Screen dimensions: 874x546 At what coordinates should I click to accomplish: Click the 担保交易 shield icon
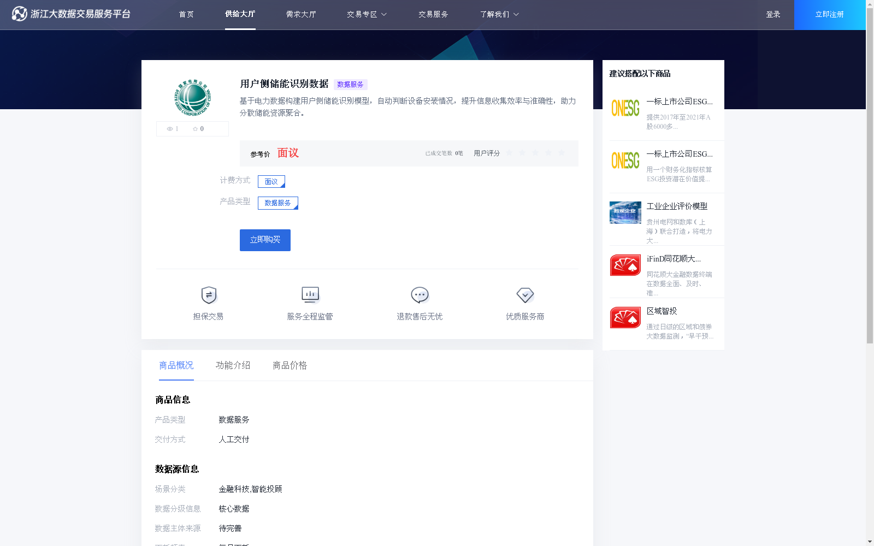(x=209, y=295)
